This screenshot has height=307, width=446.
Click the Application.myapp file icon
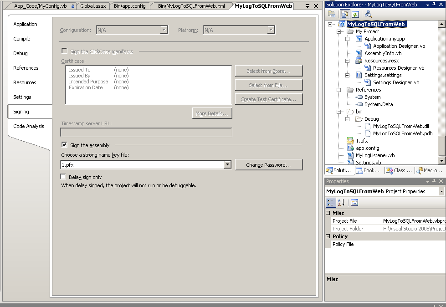359,39
